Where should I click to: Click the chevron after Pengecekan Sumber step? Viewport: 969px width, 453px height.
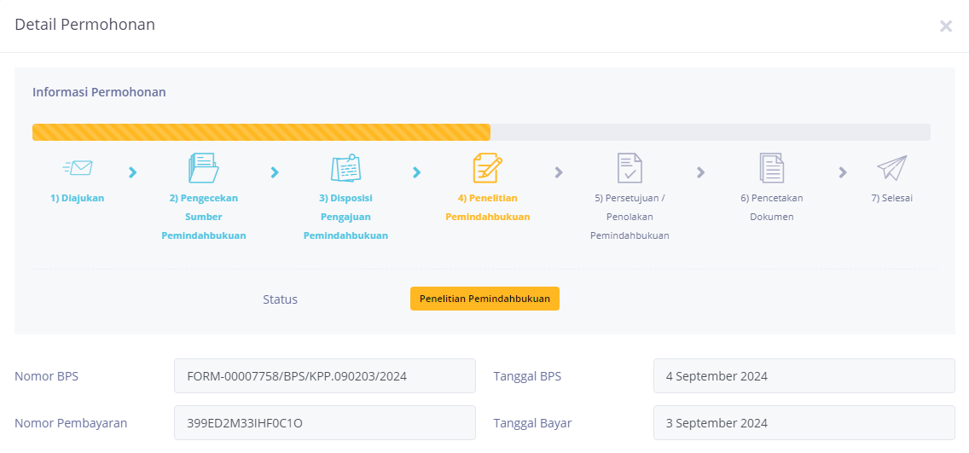[275, 172]
